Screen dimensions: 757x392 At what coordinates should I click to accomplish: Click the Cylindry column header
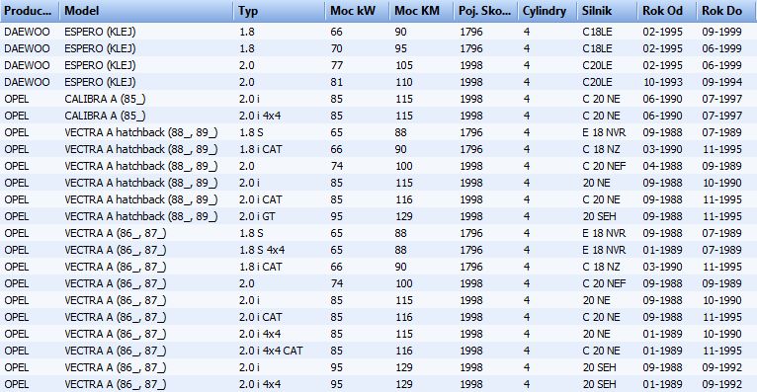547,11
